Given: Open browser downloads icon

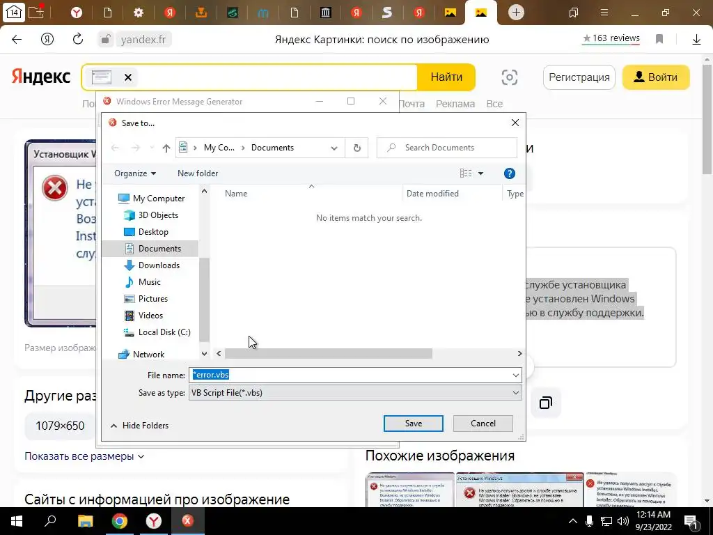Looking at the screenshot, I should pyautogui.click(x=696, y=40).
